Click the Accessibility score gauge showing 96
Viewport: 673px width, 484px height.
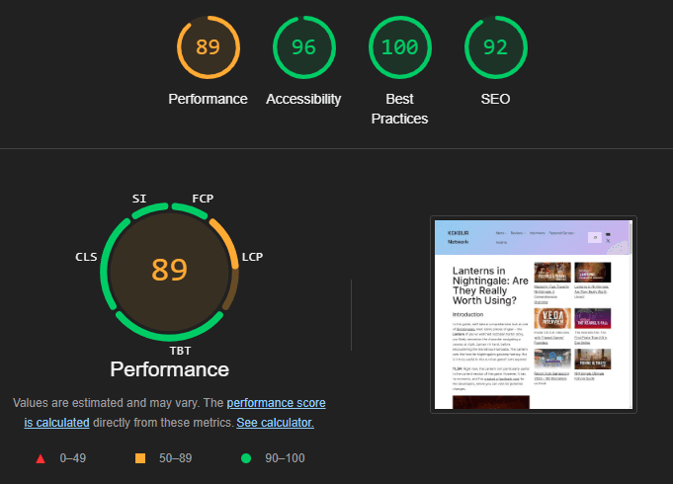click(303, 47)
